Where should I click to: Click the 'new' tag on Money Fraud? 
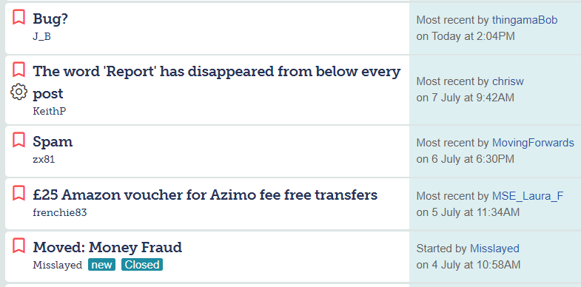click(102, 265)
